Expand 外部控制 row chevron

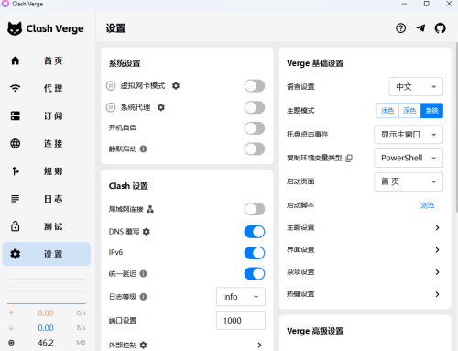tap(259, 345)
